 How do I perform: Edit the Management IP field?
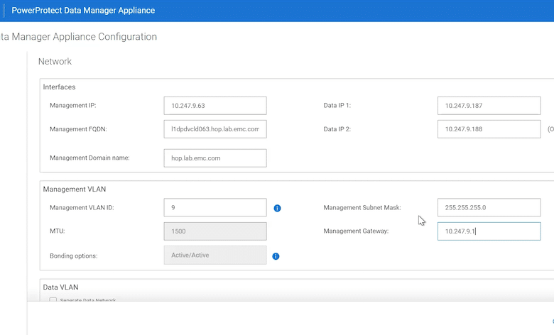(215, 106)
